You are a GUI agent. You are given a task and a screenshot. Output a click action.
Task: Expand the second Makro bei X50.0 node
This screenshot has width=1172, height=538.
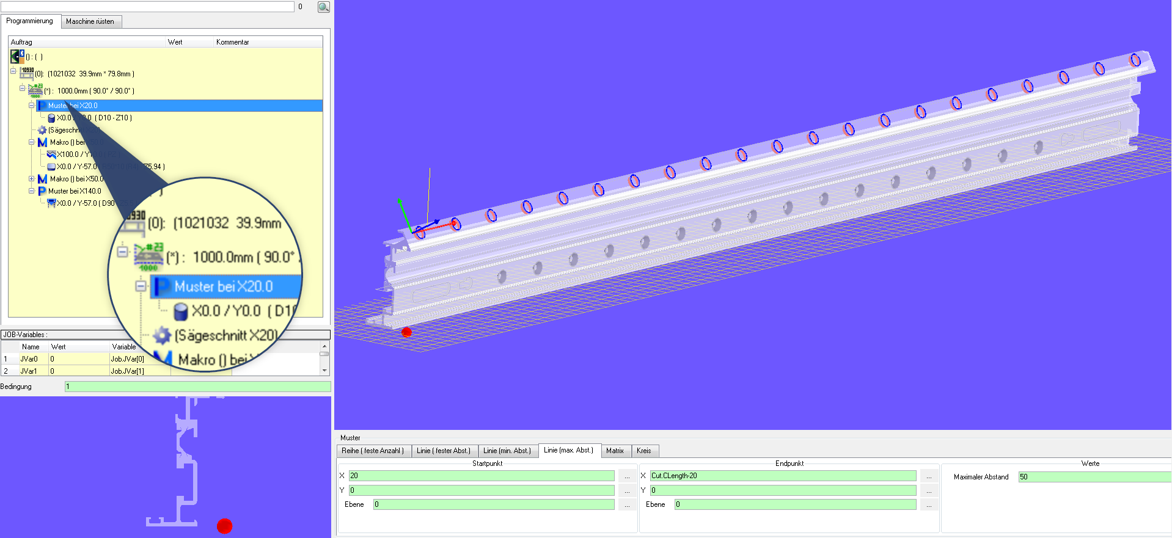coord(32,179)
